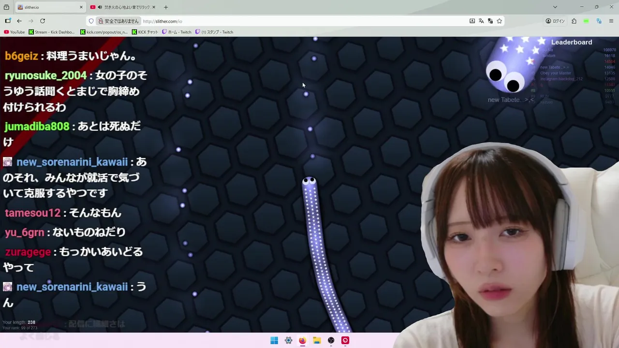The image size is (619, 348).
Task: Click chat username b6geiz
Action: [x=21, y=56]
